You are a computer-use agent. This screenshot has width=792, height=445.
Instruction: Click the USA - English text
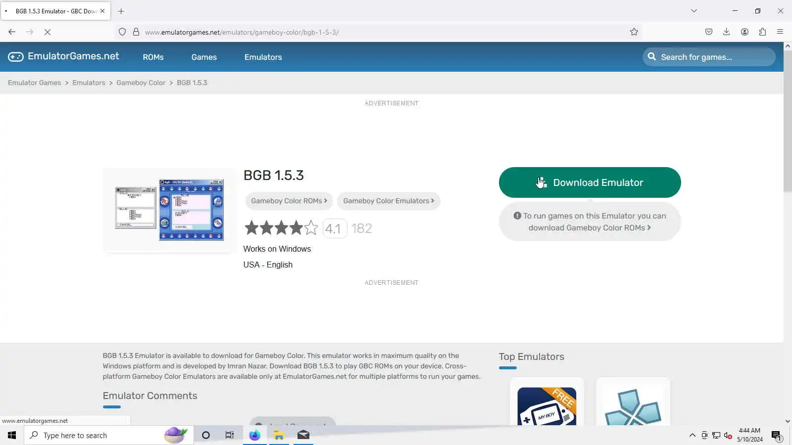[x=268, y=265]
